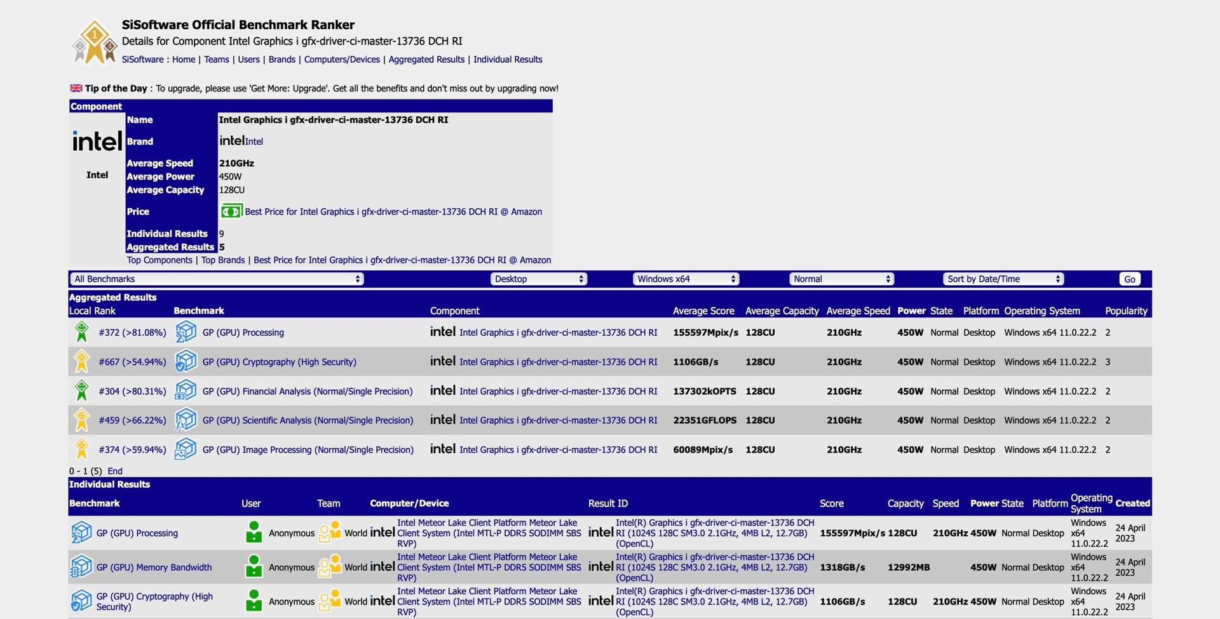Image resolution: width=1220 pixels, height=619 pixels.
Task: Open the Home navigation link
Action: pos(184,59)
